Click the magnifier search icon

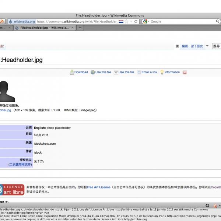(217, 21)
